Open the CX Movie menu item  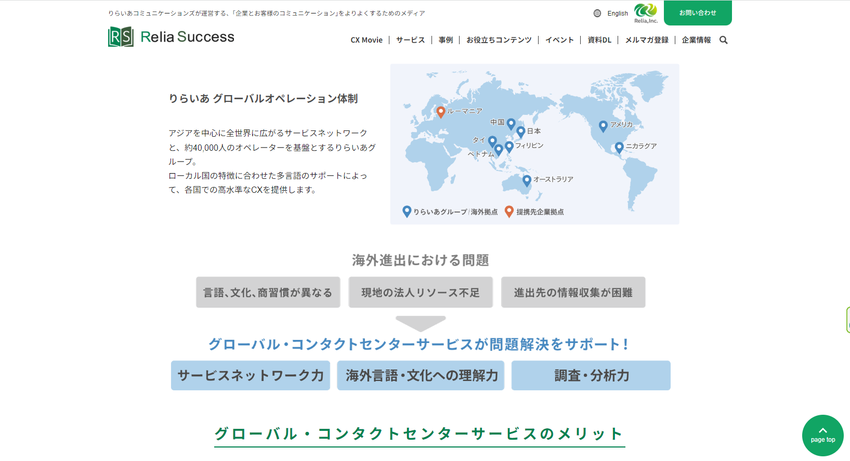(367, 40)
